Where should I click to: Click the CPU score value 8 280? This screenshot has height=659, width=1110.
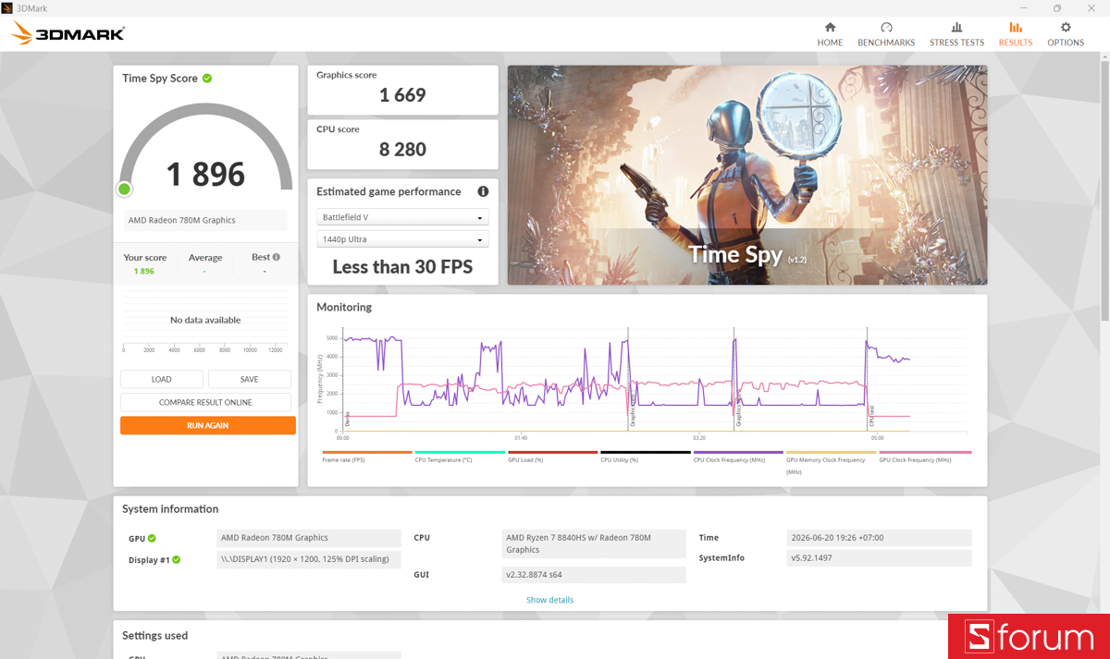click(x=402, y=149)
